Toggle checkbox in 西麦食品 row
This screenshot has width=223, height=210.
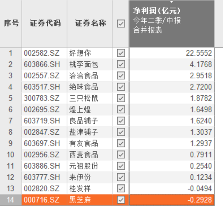[121, 155]
